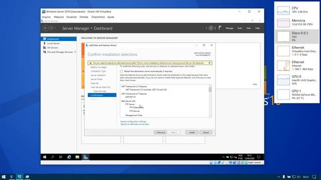This screenshot has height=180, width=321.
Task: Open the Tools menu in Server Manager
Action: 240,28
